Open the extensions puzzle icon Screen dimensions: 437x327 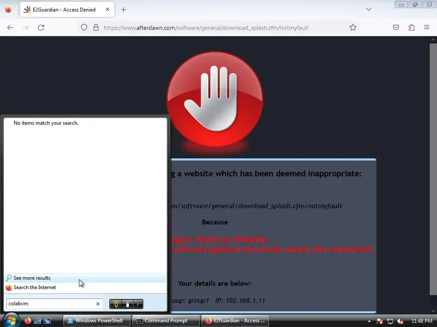411,27
